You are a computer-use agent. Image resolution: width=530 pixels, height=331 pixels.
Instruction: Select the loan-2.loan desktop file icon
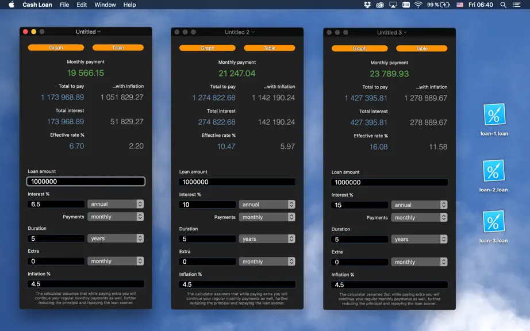[493, 171]
